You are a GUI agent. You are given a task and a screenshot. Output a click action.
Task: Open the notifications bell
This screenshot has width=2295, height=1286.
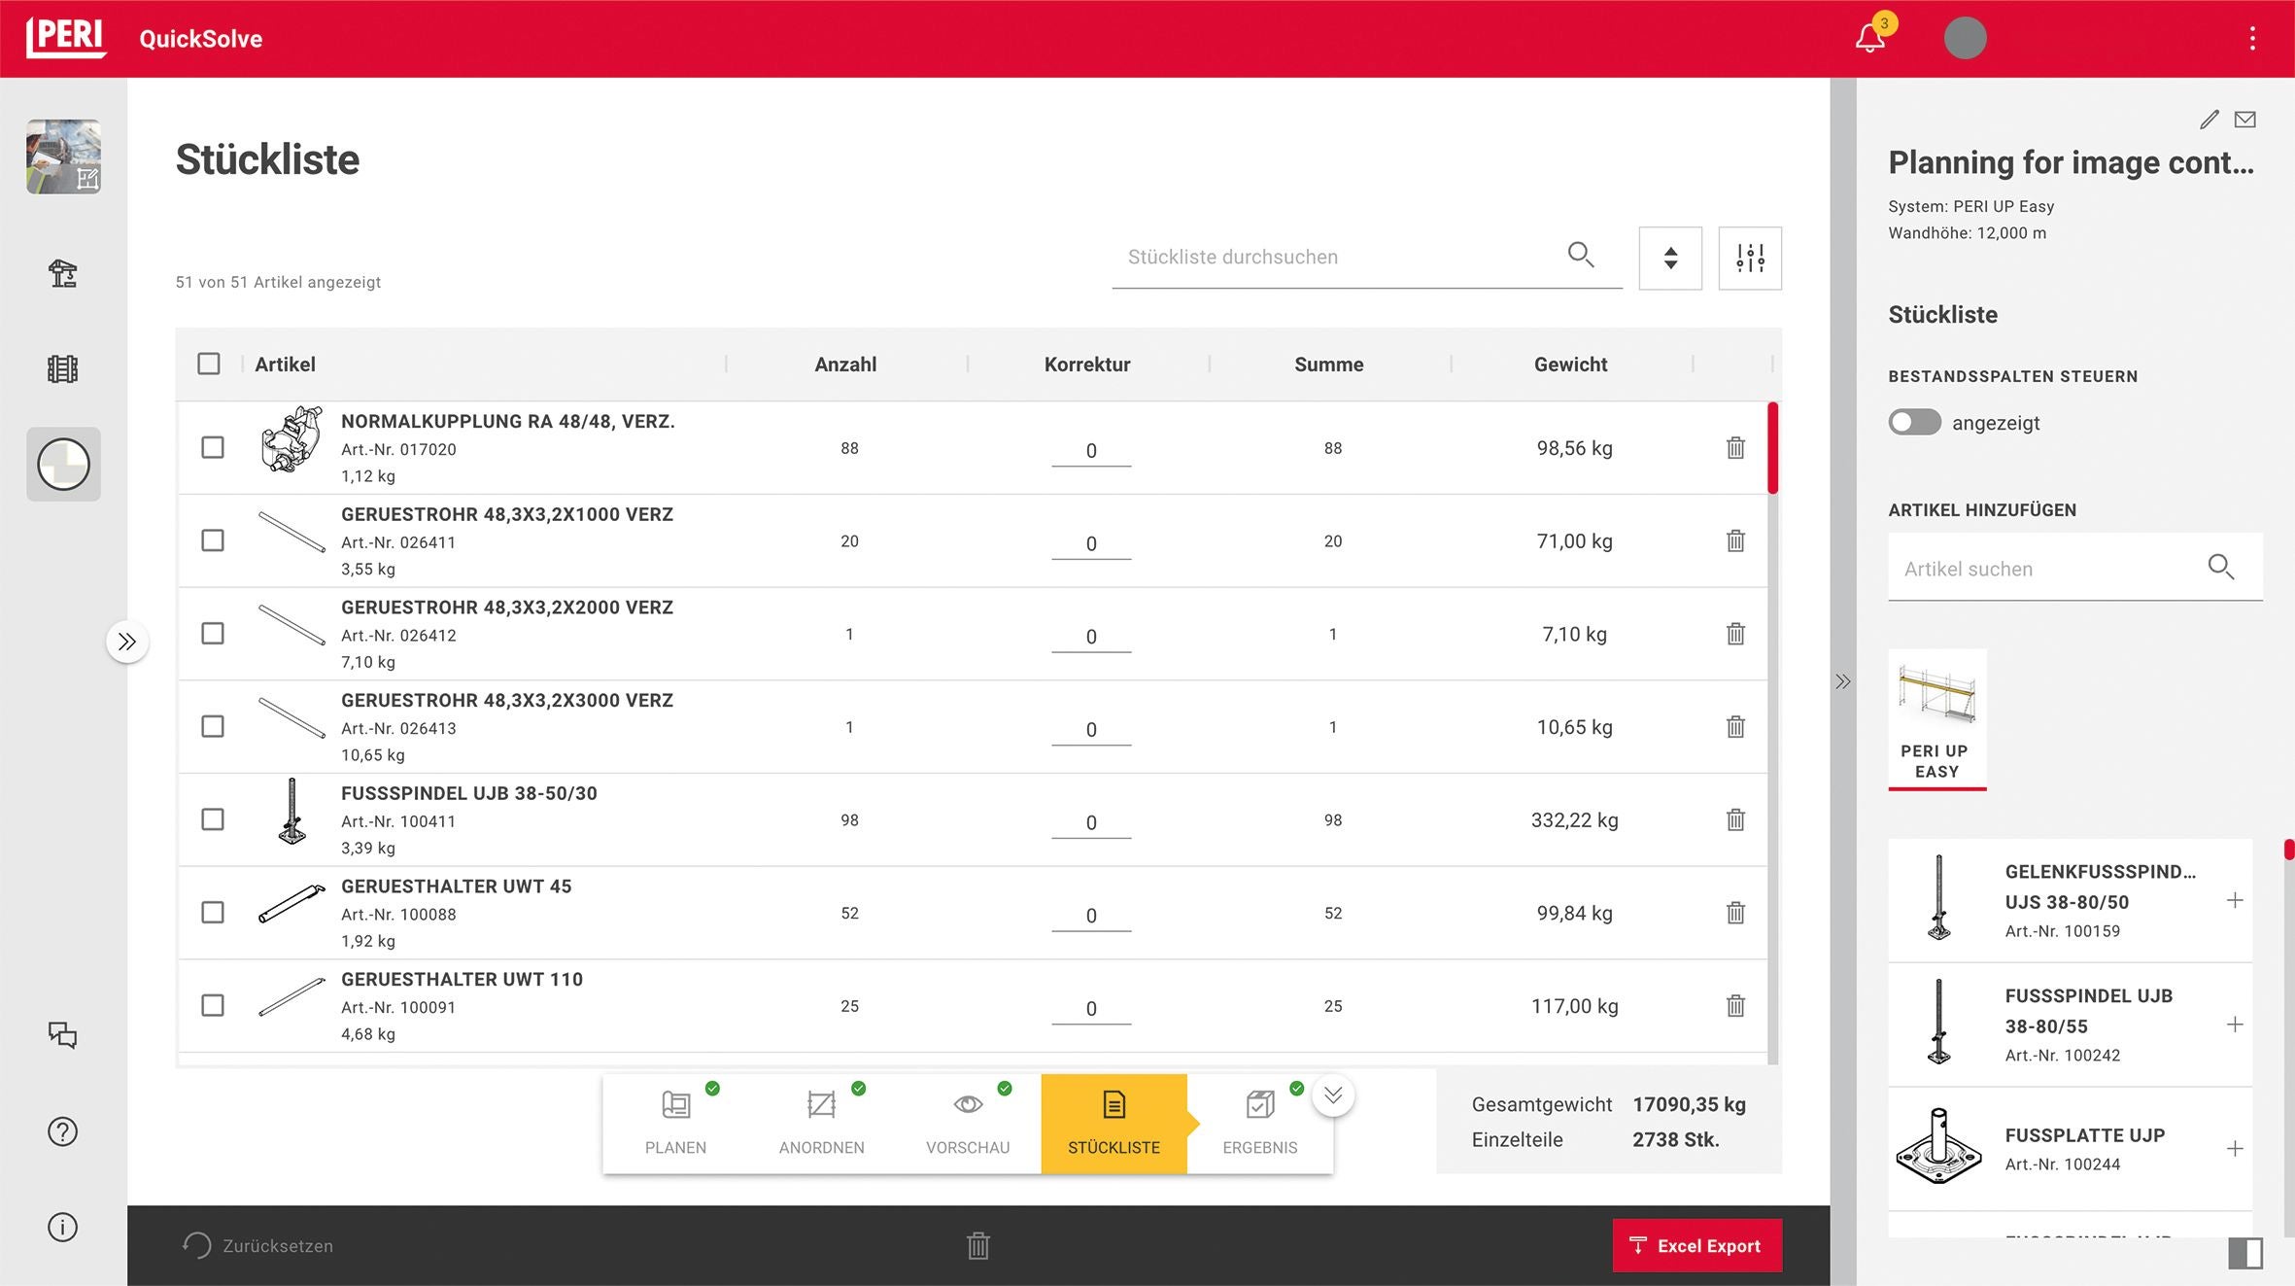tap(1869, 39)
